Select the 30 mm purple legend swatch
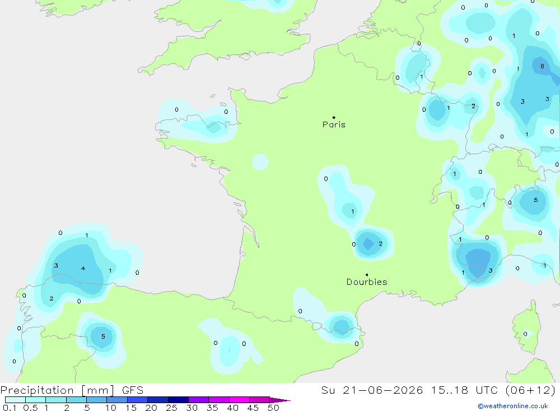The image size is (560, 411). tap(198, 400)
